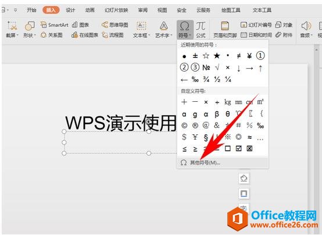This screenshot has height=235, width=322.
Task: Insert a 关系图 relationship diagram
Action: click(x=52, y=35)
